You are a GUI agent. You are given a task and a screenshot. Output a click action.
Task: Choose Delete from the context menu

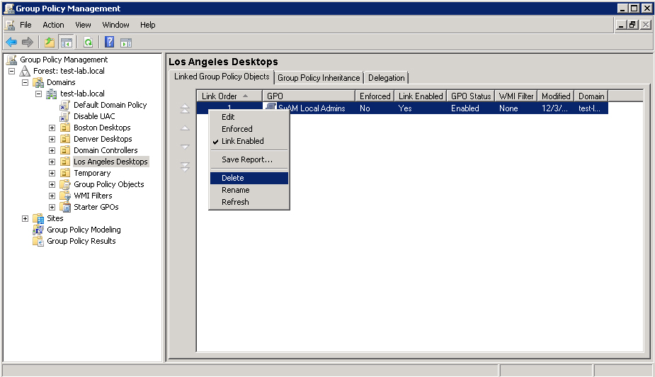(232, 178)
